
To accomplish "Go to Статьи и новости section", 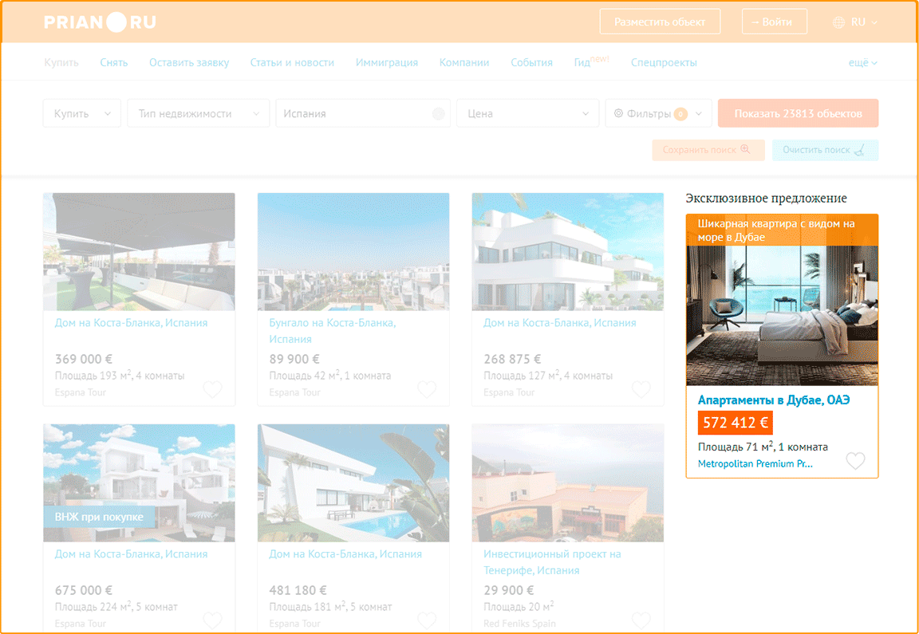I will (x=292, y=63).
